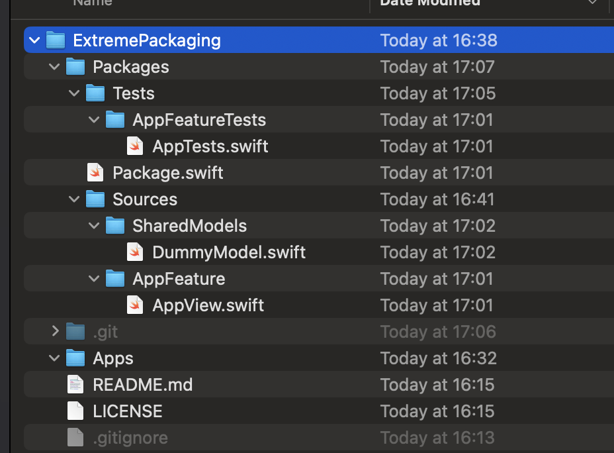Viewport: 614px width, 453px height.
Task: Sort by the Name column header
Action: pos(93,3)
